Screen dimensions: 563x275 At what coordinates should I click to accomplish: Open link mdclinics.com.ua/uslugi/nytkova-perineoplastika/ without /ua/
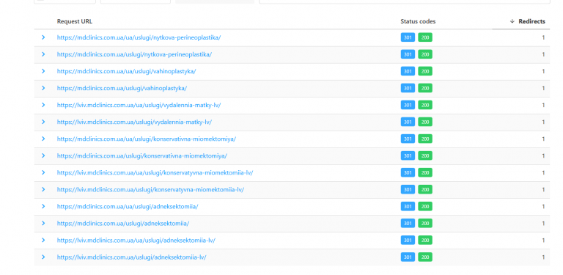(134, 54)
